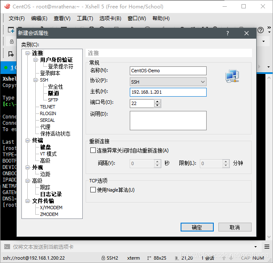Select 代理 proxy in category tree
Image resolution: width=273 pixels, height=263 pixels.
coord(45,127)
